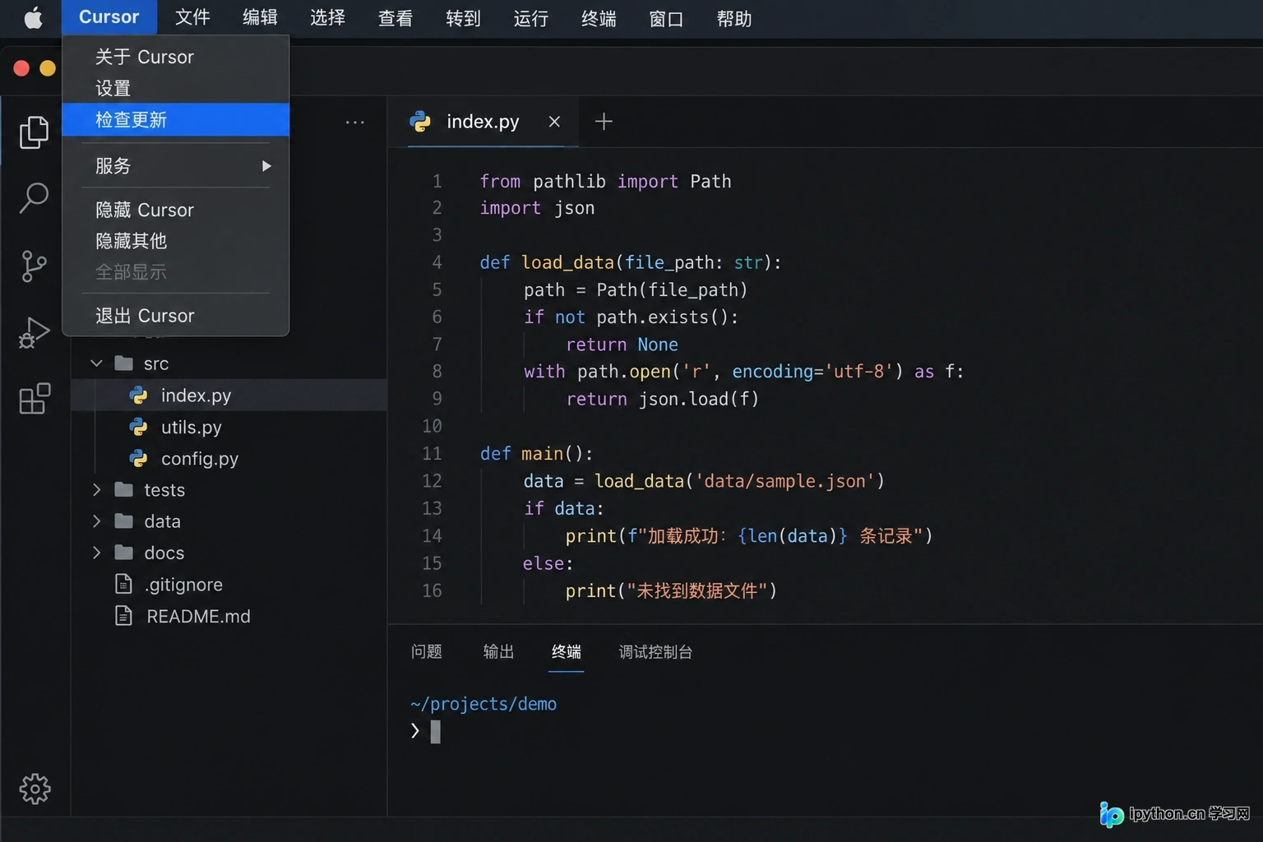1263x842 pixels.
Task: Click the file icon beside README.md
Action: tap(123, 615)
